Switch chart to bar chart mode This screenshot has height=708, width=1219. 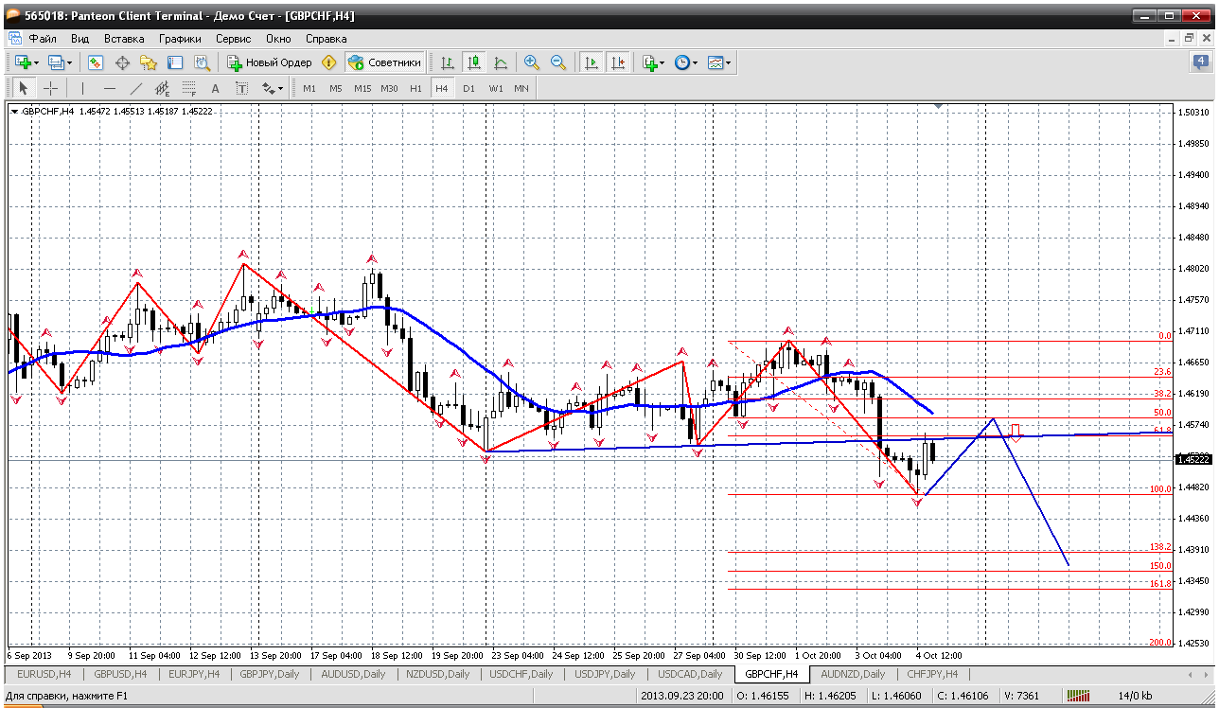click(x=448, y=62)
